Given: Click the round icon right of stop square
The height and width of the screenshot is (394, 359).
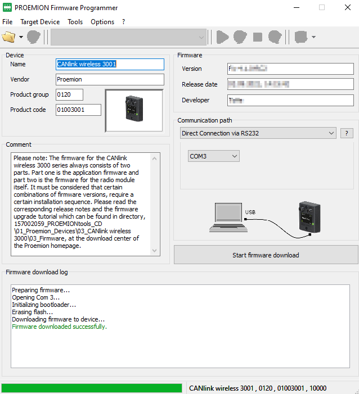Looking at the screenshot, I should (275, 37).
